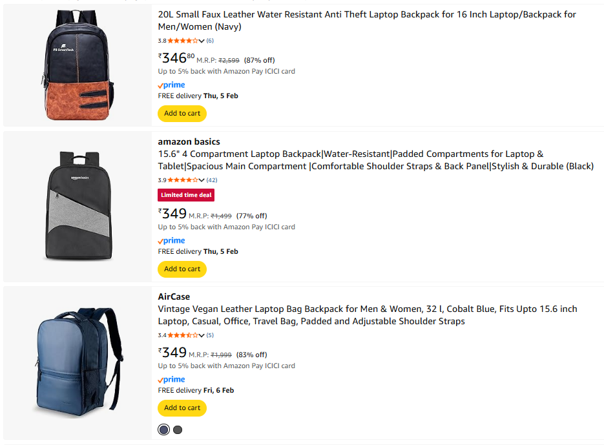Click the Limited time deal badge

coord(186,195)
